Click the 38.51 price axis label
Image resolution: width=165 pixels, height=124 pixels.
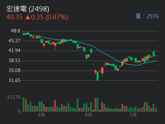click(x=14, y=60)
